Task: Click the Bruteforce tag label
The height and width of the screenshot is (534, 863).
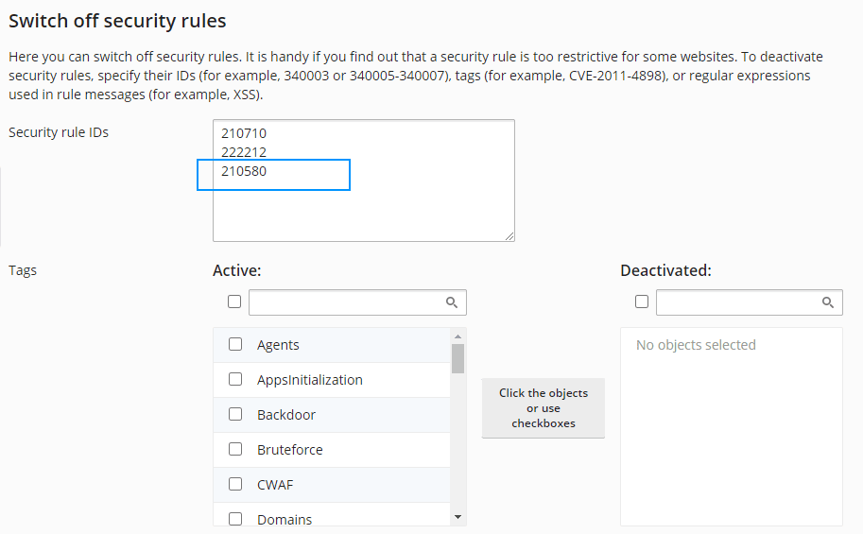Action: (x=290, y=450)
